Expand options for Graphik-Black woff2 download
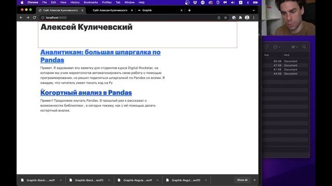Screen dimensions: 332x186 coord(109,180)
